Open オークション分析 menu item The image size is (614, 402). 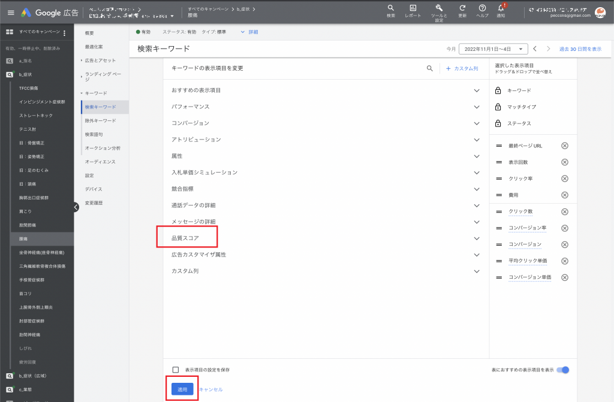click(x=103, y=149)
